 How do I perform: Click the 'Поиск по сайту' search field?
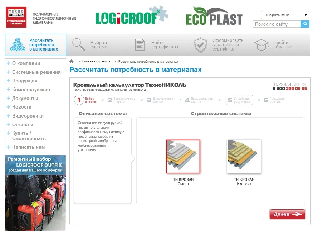point(277,24)
